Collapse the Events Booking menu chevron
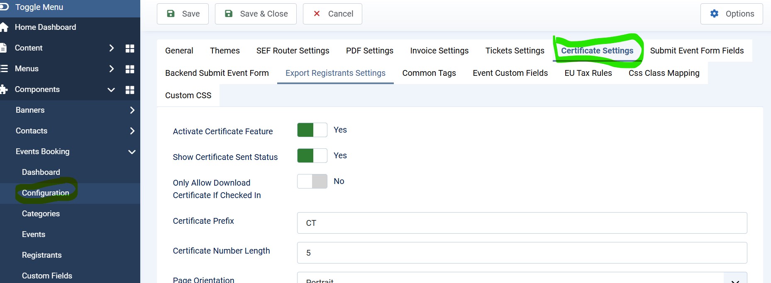Image resolution: width=771 pixels, height=283 pixels. coord(132,152)
